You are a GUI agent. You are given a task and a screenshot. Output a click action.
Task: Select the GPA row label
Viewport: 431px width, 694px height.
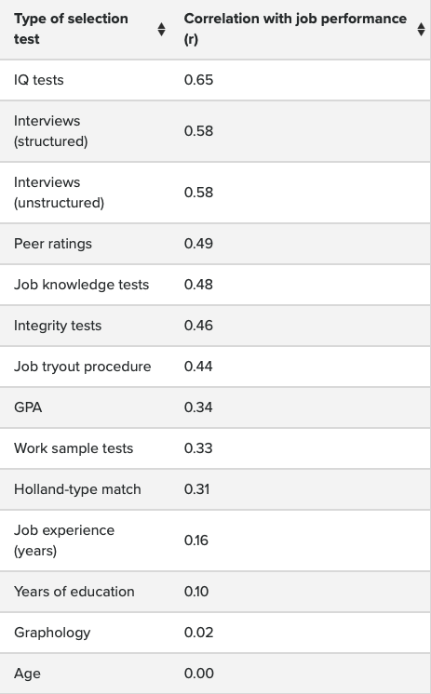coord(28,407)
